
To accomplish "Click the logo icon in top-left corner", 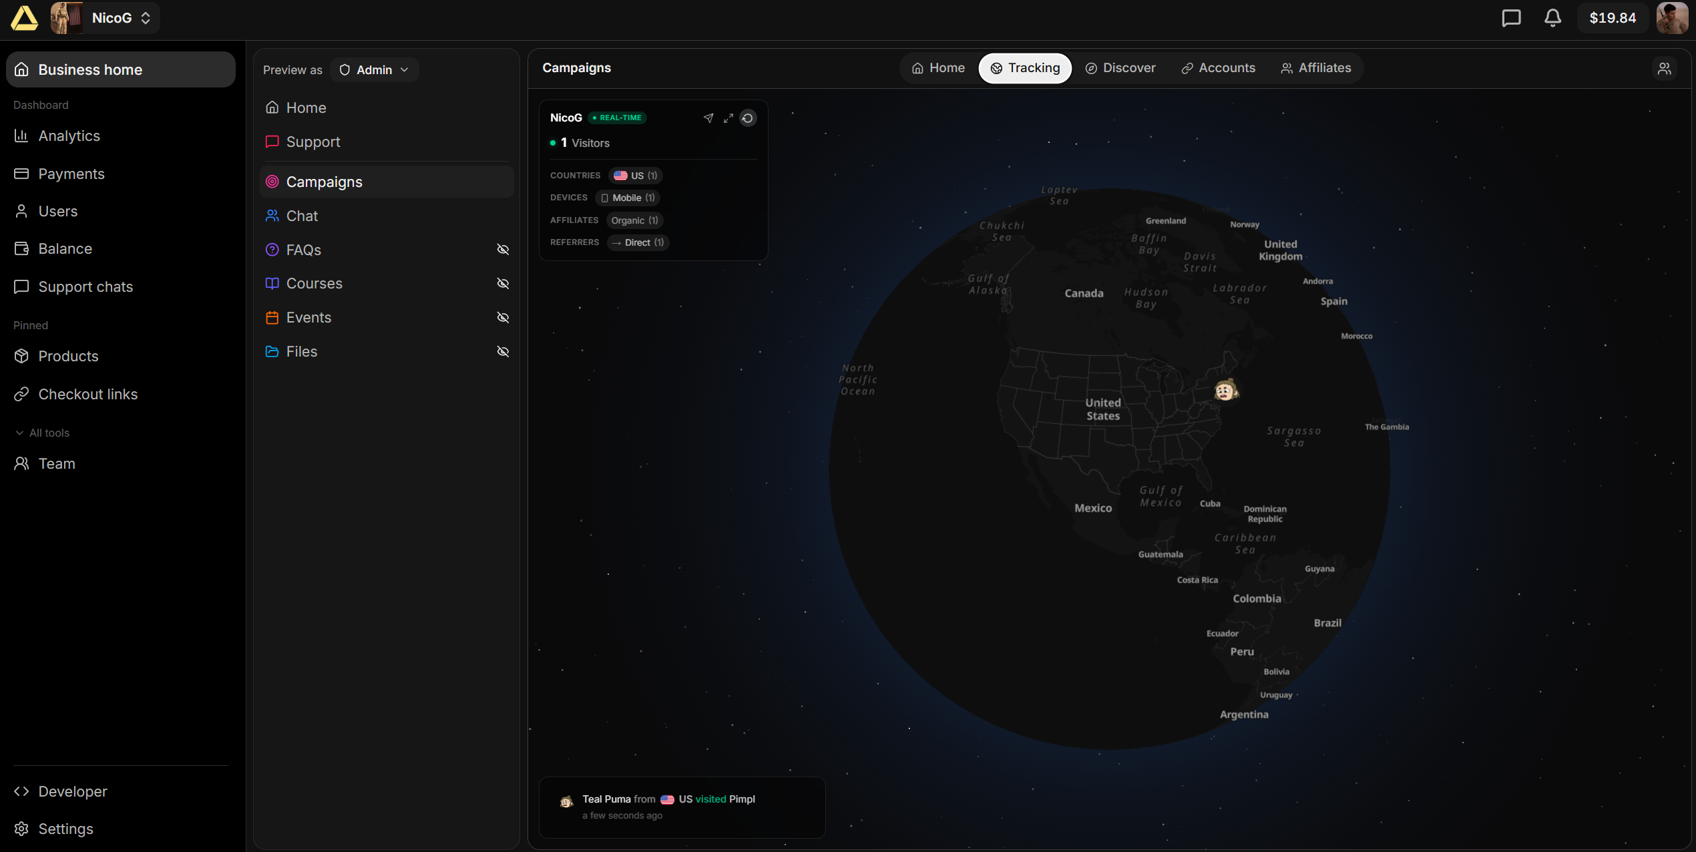I will (x=24, y=18).
